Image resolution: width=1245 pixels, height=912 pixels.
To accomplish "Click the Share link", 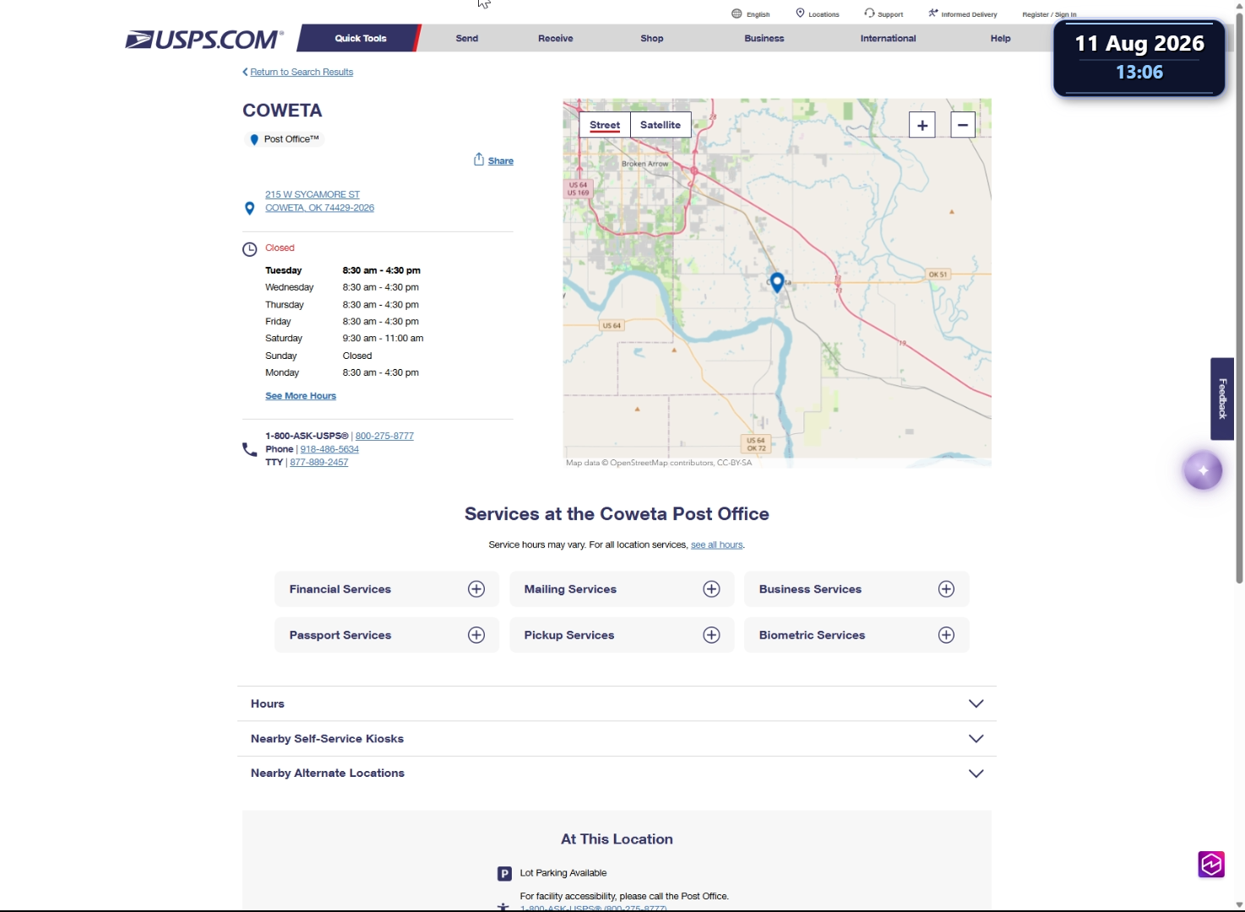I will [x=501, y=160].
